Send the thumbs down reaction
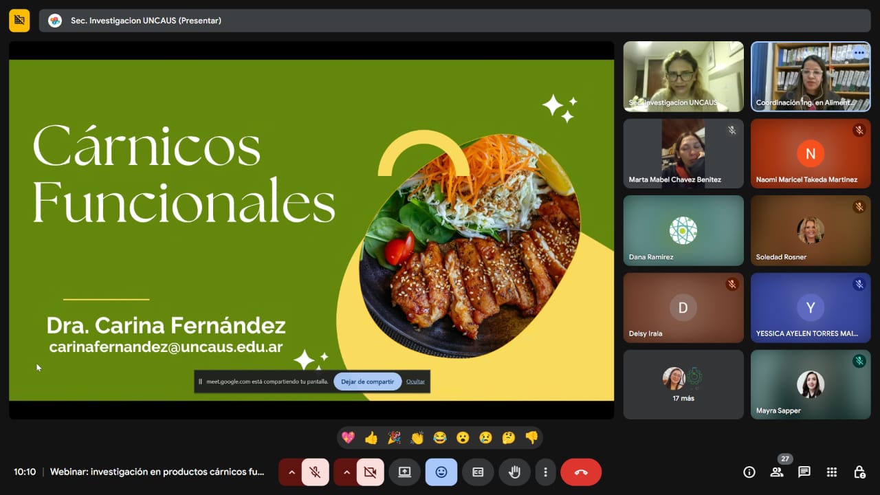This screenshot has height=495, width=880. point(531,437)
